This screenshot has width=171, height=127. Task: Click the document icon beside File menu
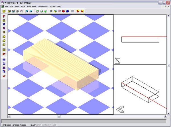click(3, 7)
